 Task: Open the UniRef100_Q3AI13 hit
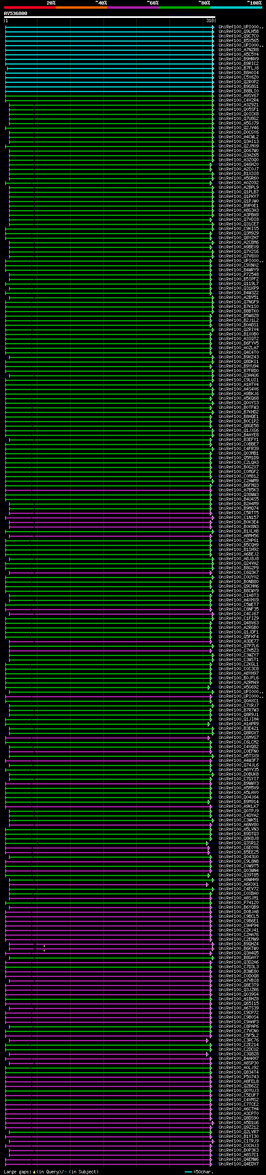239,141
